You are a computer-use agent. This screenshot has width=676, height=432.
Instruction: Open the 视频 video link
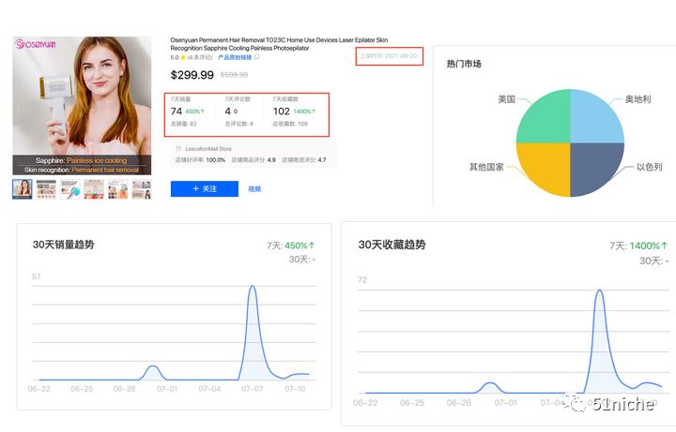pos(254,189)
